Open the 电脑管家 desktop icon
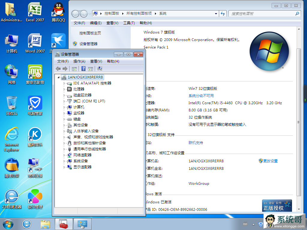 (35, 106)
